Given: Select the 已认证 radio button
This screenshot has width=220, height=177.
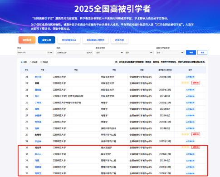Looking at the screenshot, I should (x=31, y=62).
